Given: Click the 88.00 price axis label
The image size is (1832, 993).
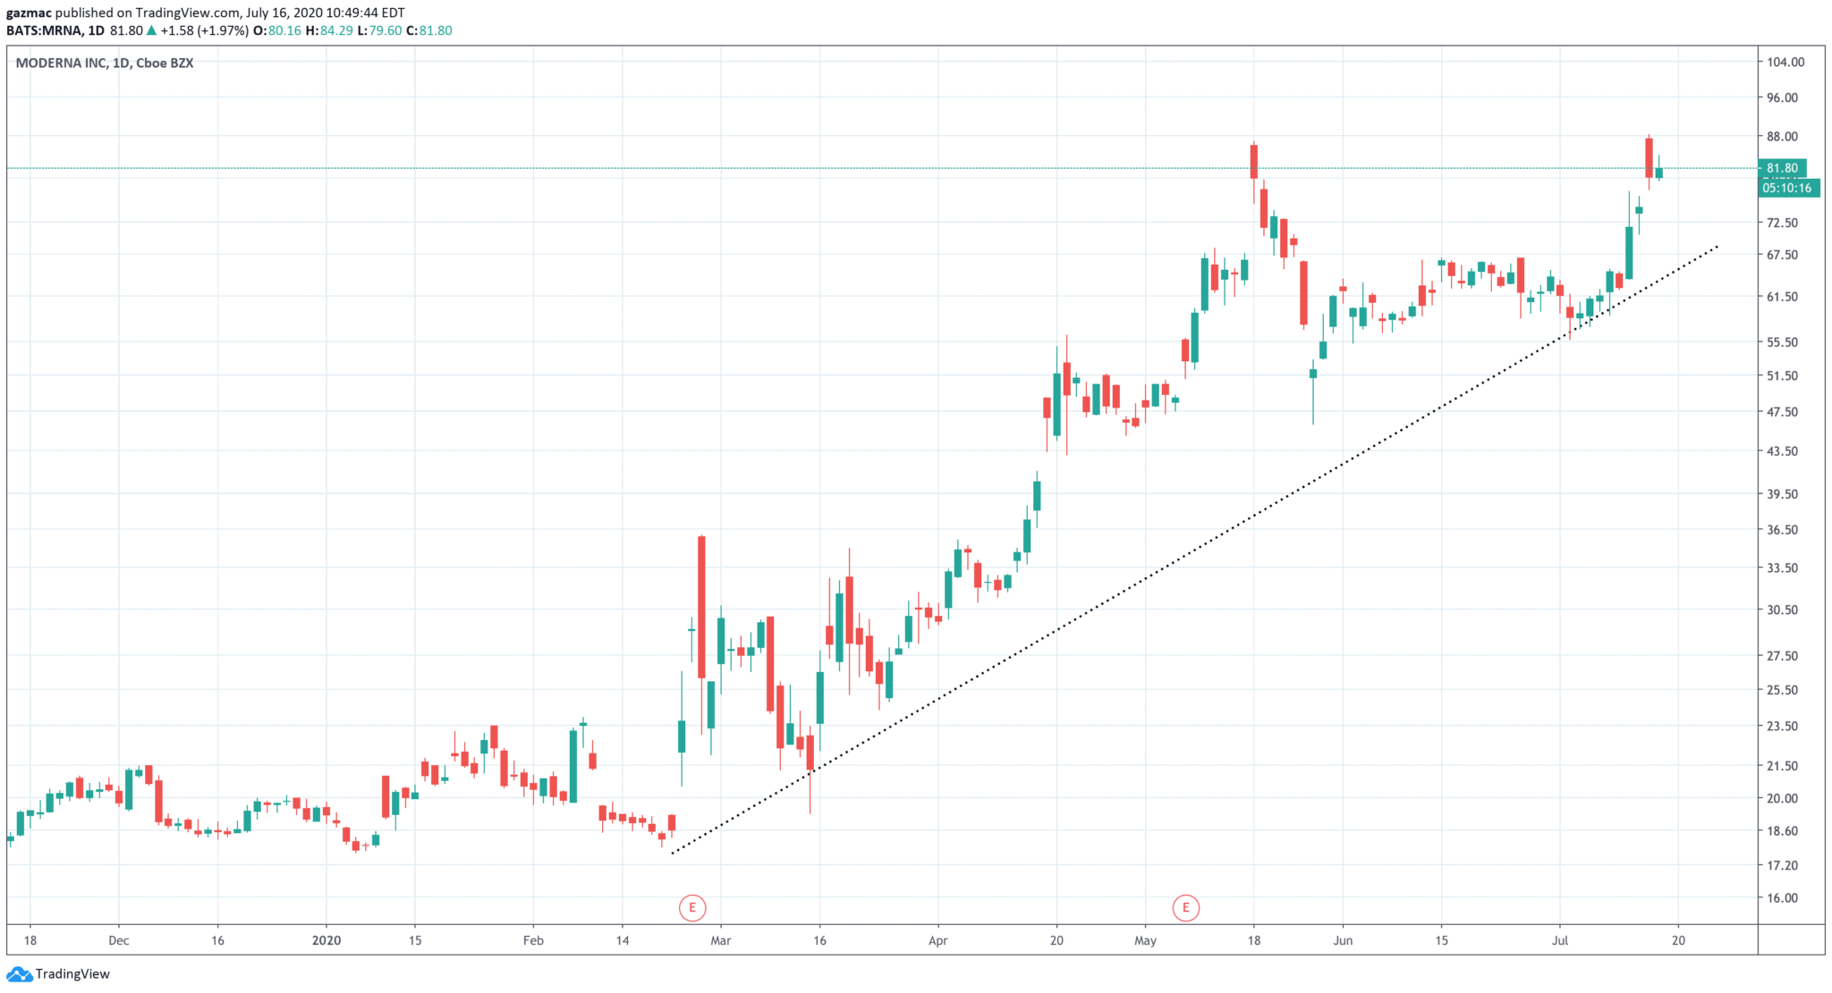Looking at the screenshot, I should click(1782, 137).
